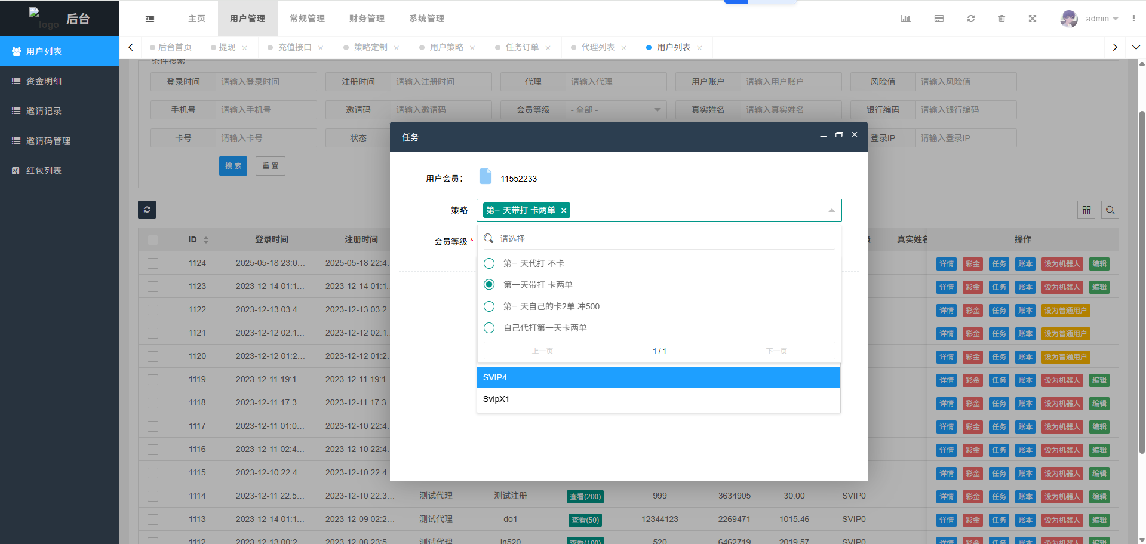Open the 资金明细 sidebar menu item
The height and width of the screenshot is (544, 1146).
[x=44, y=81]
